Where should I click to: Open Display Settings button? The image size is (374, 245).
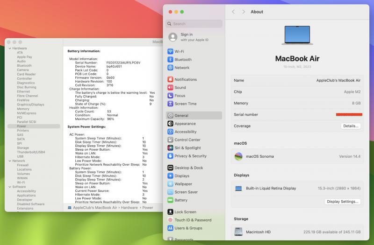pos(343,202)
